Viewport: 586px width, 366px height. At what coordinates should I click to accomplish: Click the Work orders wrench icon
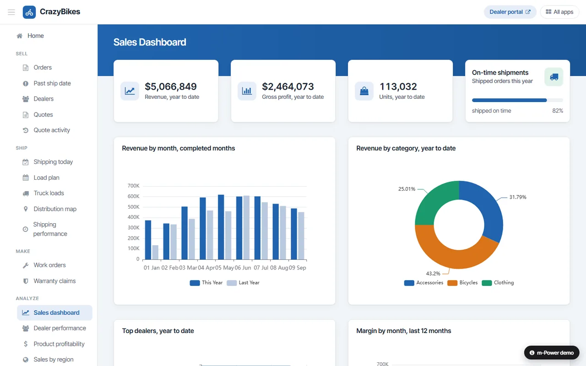point(26,265)
